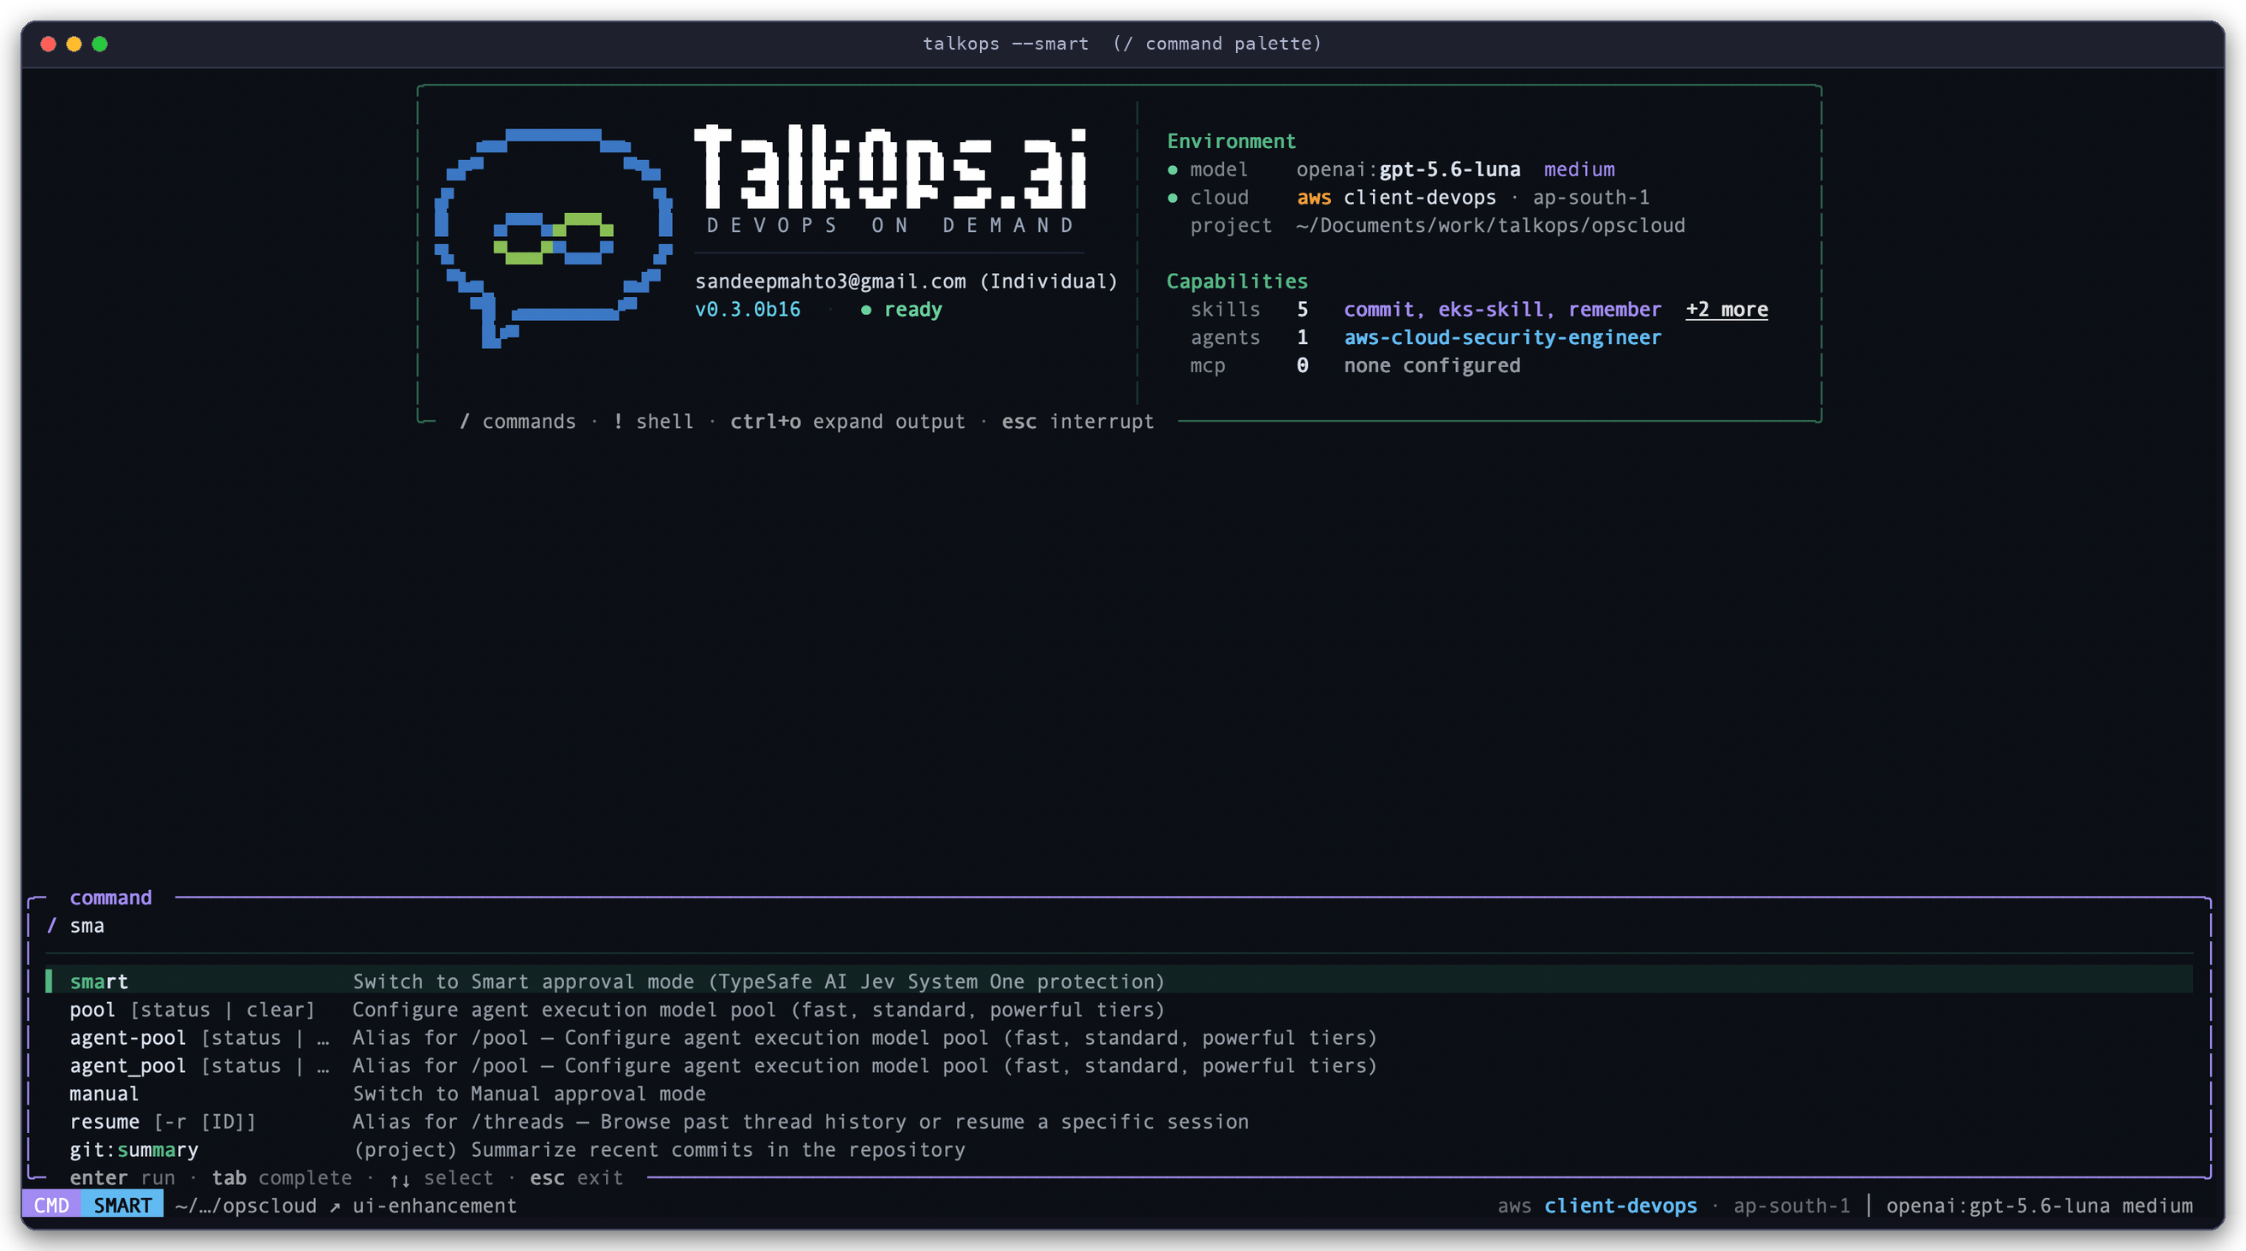Open the aws-cloud-security-engineer agent
The height and width of the screenshot is (1251, 2246).
(1502, 337)
